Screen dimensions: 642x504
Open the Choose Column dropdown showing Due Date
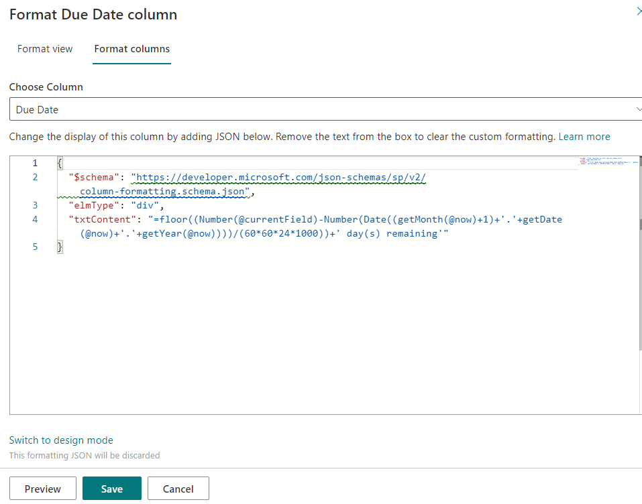pos(322,109)
